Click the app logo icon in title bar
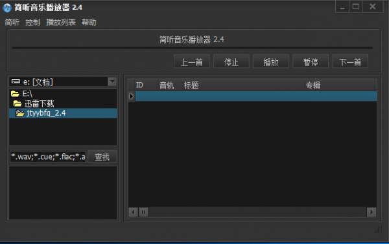The image size is (389, 244). (7, 8)
